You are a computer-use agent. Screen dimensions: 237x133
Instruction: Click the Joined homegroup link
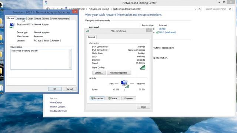[162, 29]
